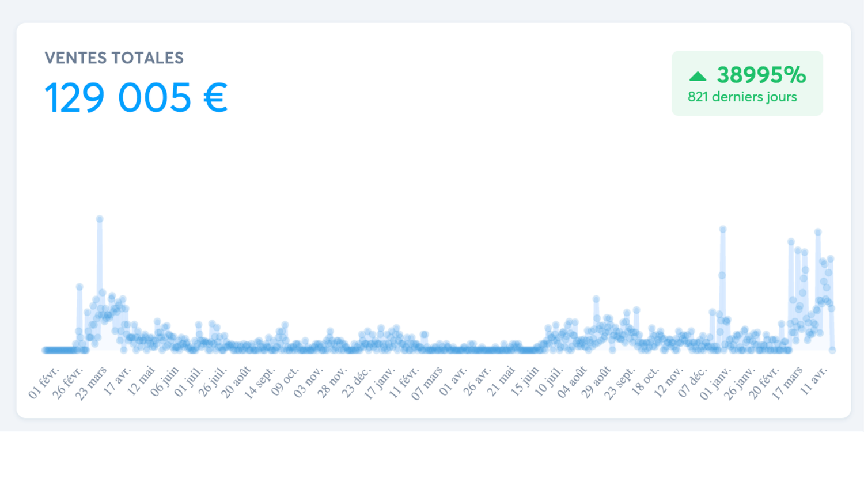
Task: Click the green upward trend arrow
Action: coord(698,76)
